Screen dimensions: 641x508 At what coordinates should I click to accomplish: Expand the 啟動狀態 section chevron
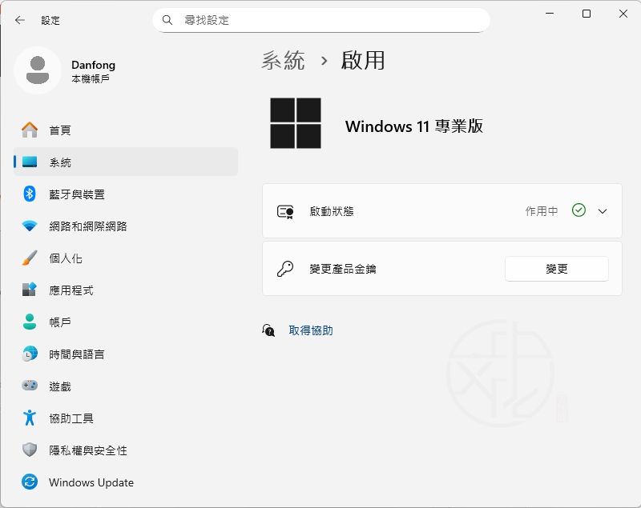coord(603,210)
